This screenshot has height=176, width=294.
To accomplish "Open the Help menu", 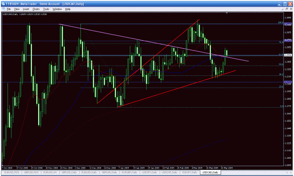I will tap(68, 9).
